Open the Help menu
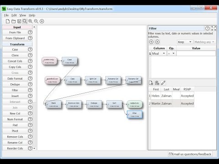 (32, 15)
